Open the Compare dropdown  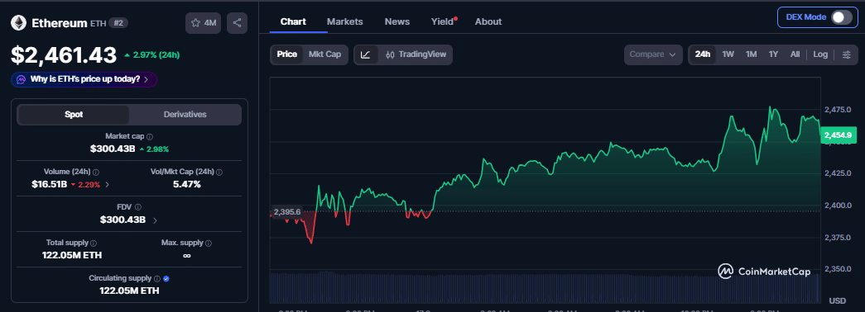pyautogui.click(x=653, y=54)
